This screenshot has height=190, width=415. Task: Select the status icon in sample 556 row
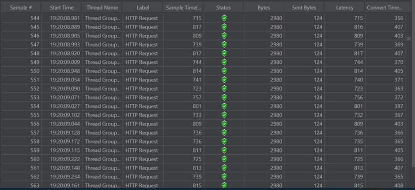224,124
